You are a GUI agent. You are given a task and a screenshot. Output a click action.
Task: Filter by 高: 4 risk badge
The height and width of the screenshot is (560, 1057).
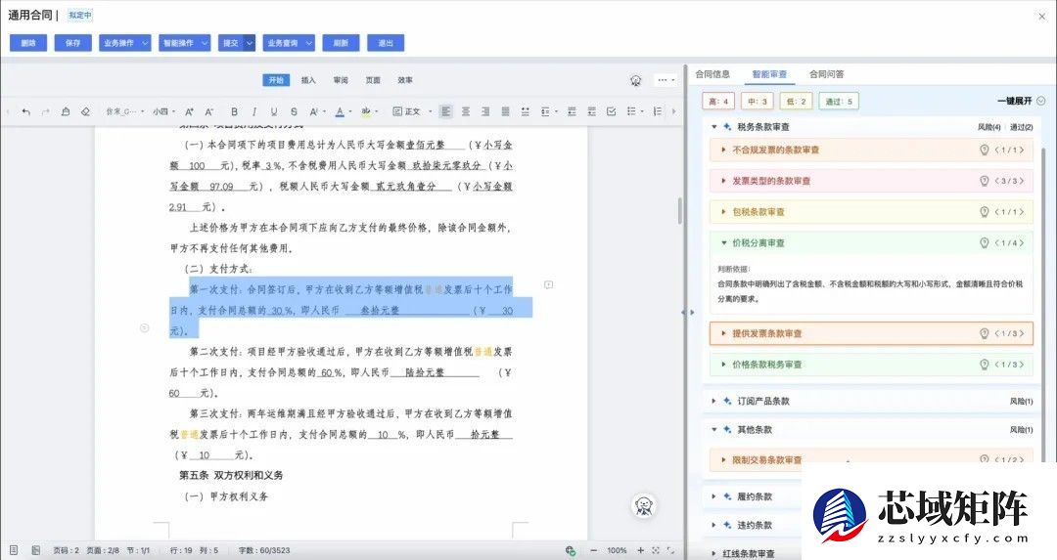tap(718, 102)
